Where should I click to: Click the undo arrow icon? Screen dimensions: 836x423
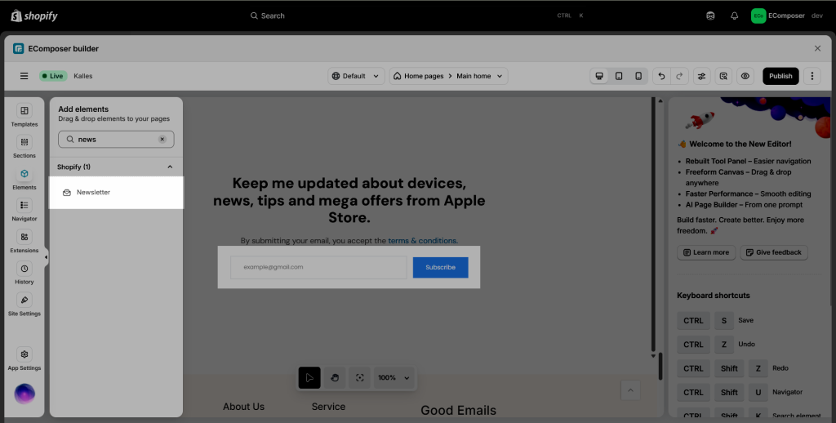[661, 76]
